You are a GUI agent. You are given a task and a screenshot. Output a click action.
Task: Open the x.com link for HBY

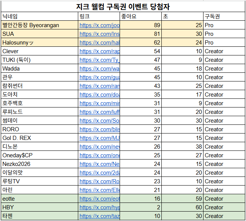click(x=99, y=207)
